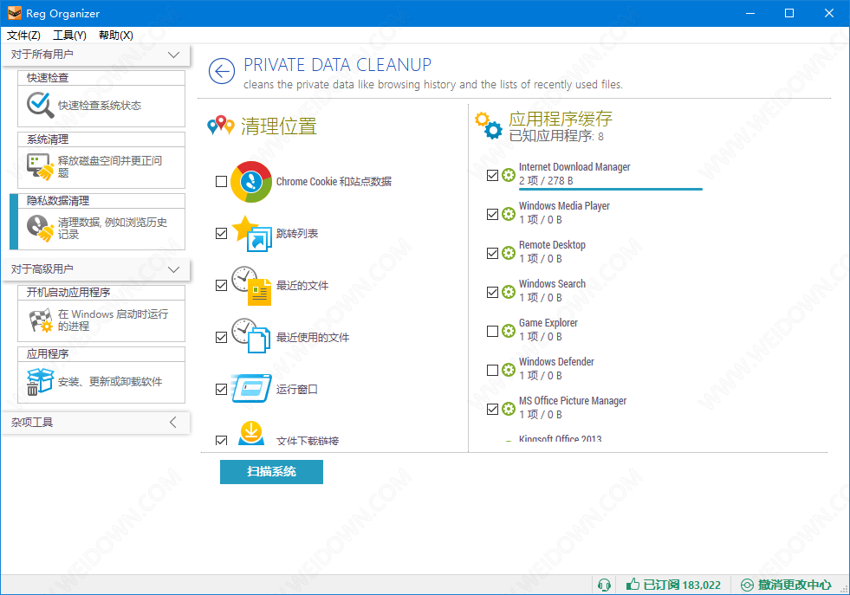Click the 最近使用的文件 clock icon
Viewport: 850px width, 595px height.
coord(251,336)
